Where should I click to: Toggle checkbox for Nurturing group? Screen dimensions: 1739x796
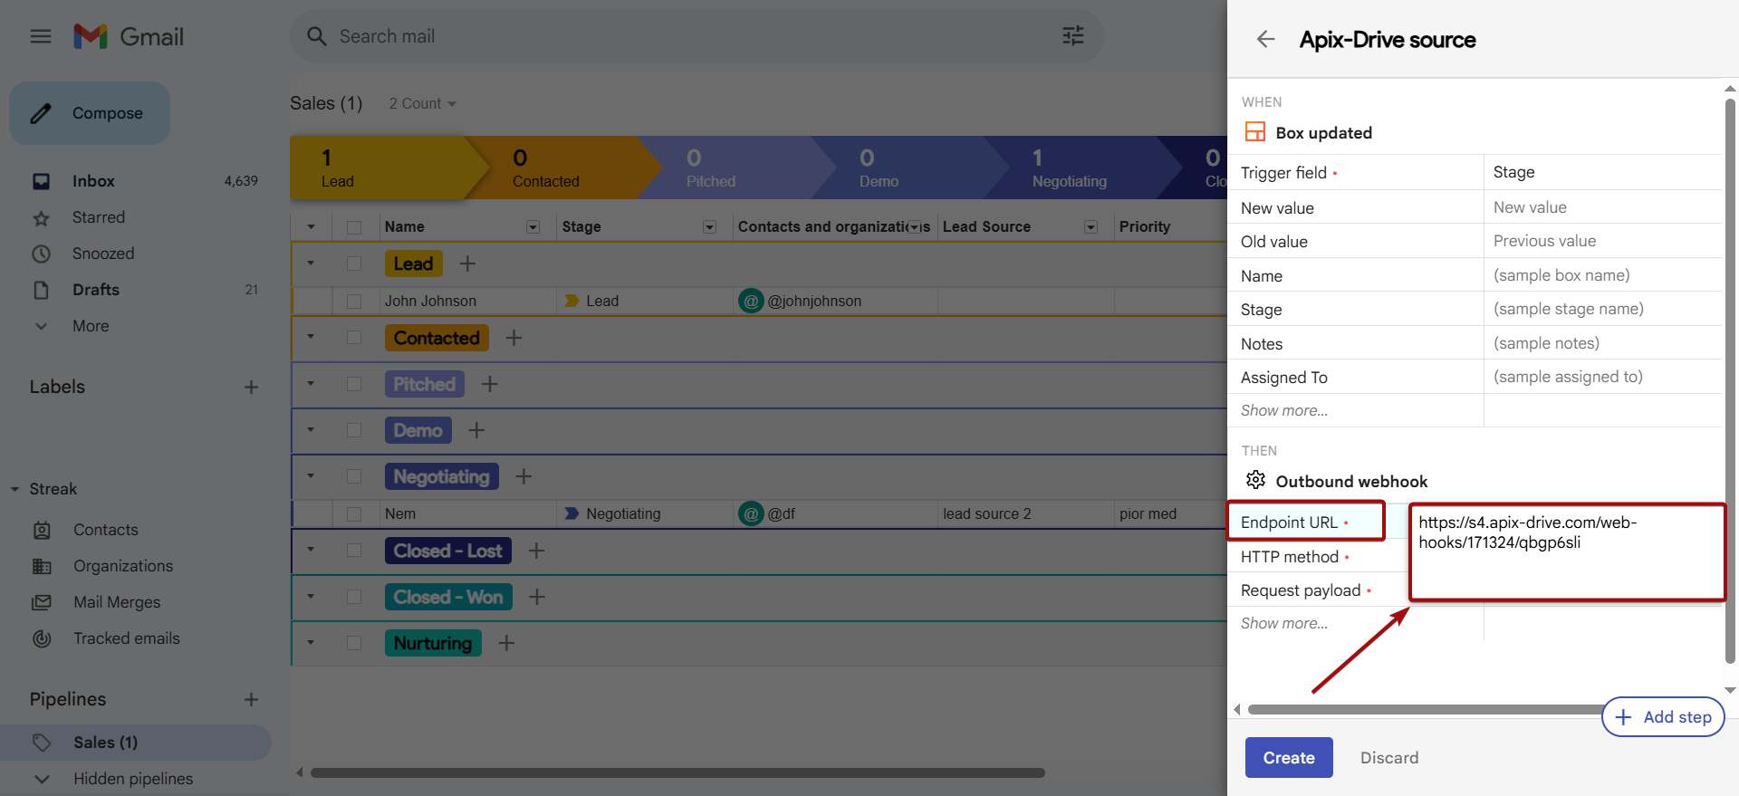click(354, 643)
